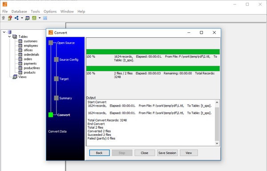
Task: Click the Back button
Action: [99, 153]
